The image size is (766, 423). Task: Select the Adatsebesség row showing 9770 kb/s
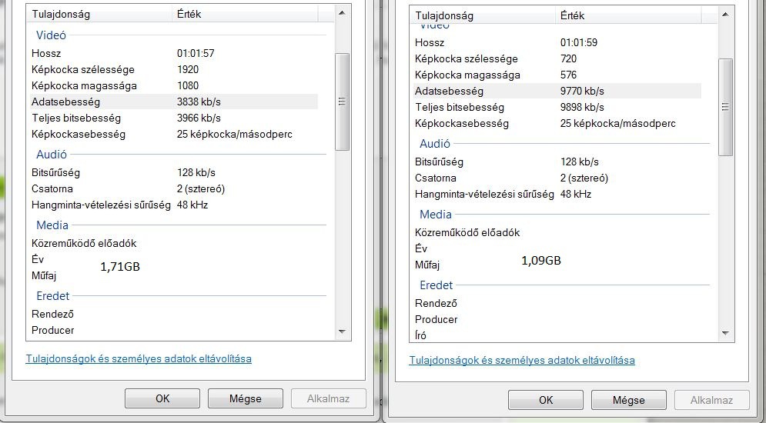pos(557,91)
